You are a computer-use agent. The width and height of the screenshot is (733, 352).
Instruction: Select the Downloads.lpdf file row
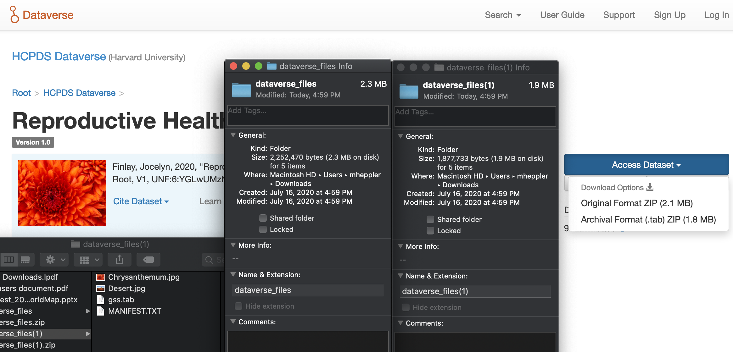(46, 277)
